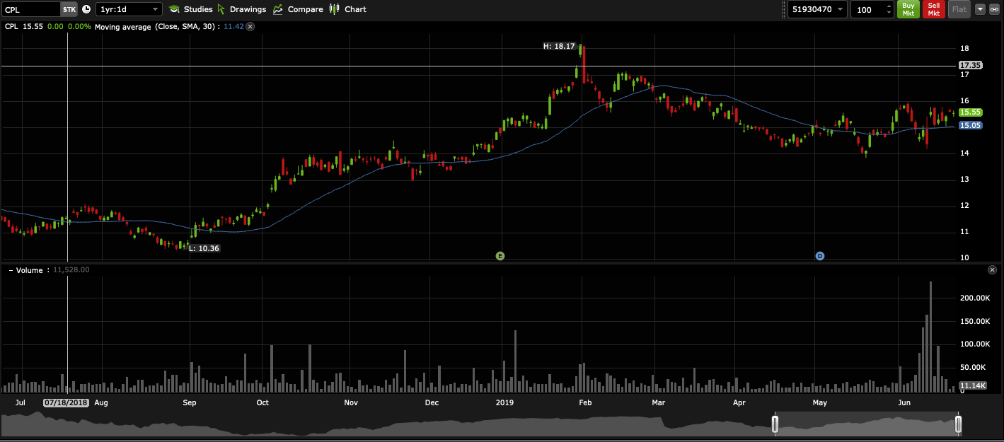Click the Jun month axis label

[x=904, y=403]
